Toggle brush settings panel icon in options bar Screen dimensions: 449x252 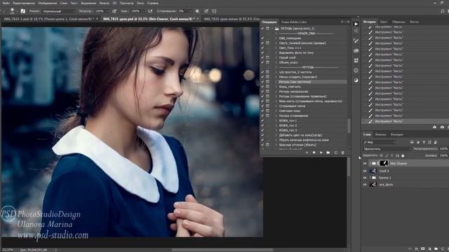click(23, 11)
